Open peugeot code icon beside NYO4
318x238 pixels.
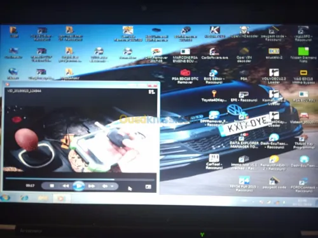pos(274,183)
